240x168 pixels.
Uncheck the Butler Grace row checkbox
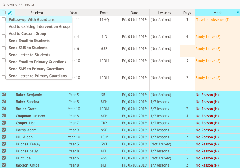(4, 109)
